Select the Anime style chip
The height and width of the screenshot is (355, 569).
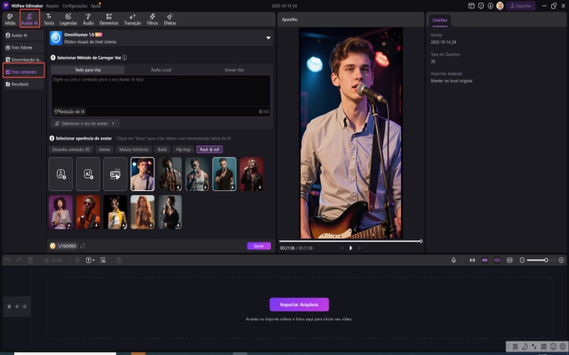[x=104, y=150]
